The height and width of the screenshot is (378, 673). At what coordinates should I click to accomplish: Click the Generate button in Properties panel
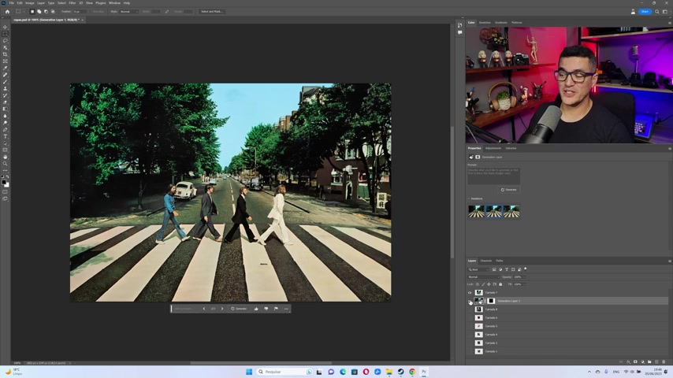click(x=508, y=190)
